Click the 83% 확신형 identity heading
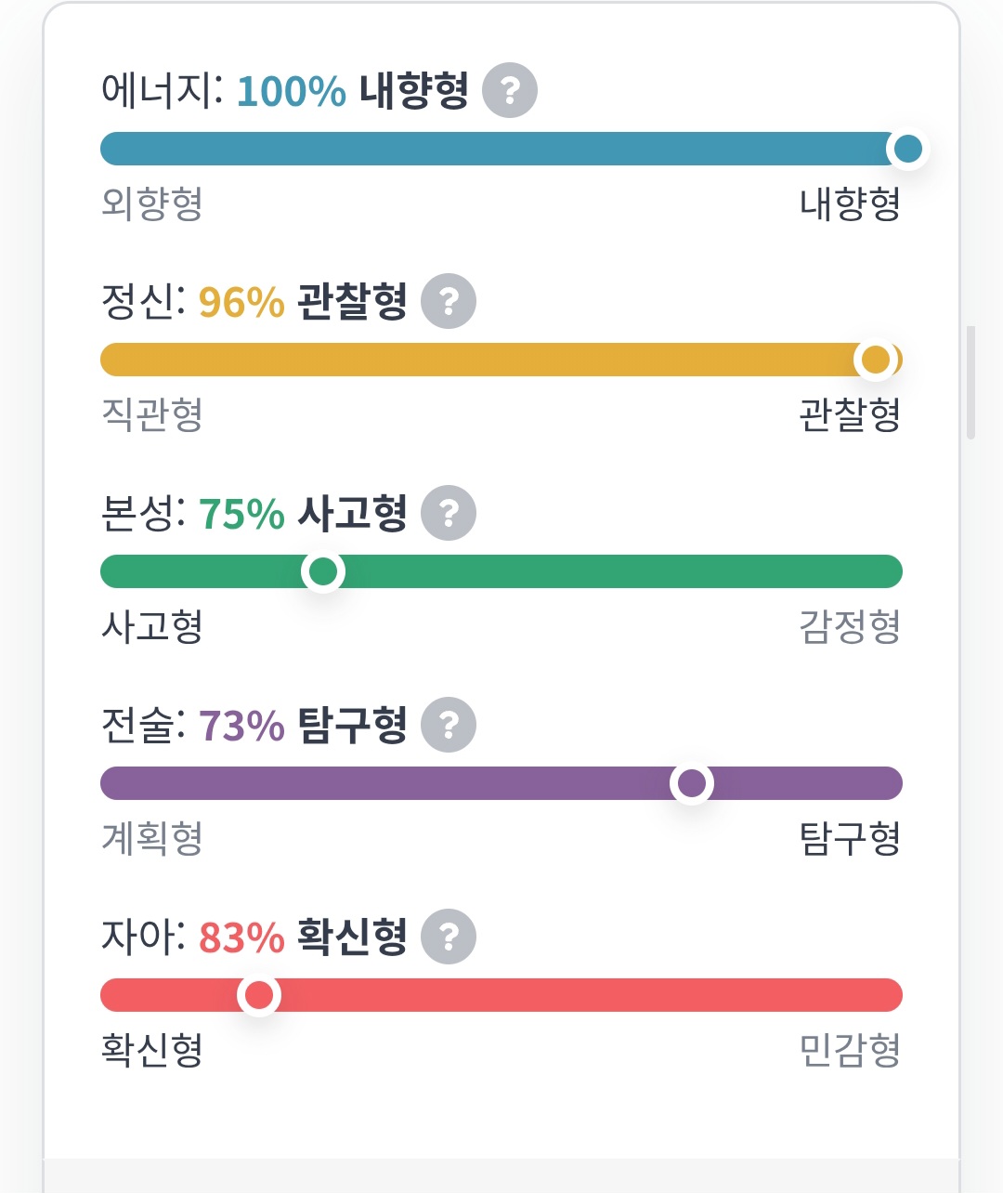The image size is (1003, 1193). (303, 937)
